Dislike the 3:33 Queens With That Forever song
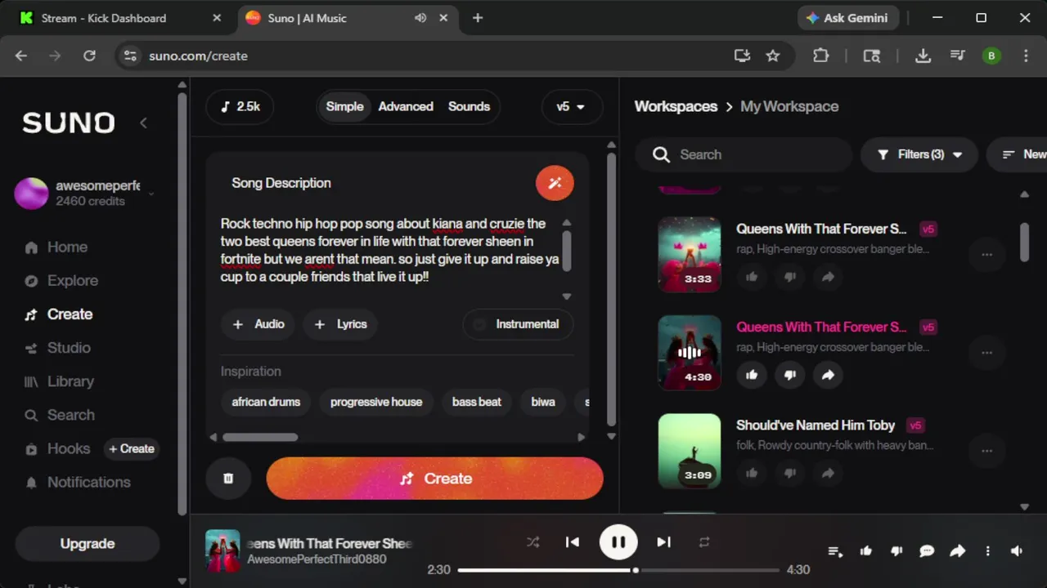The height and width of the screenshot is (588, 1047). [x=790, y=277]
